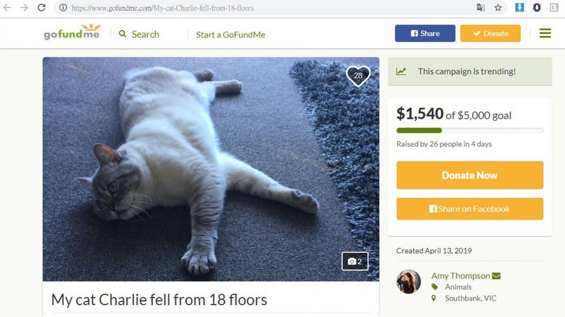Screen dimensions: 565x317
Task: Click the large Donate Now button
Action: pyautogui.click(x=469, y=175)
